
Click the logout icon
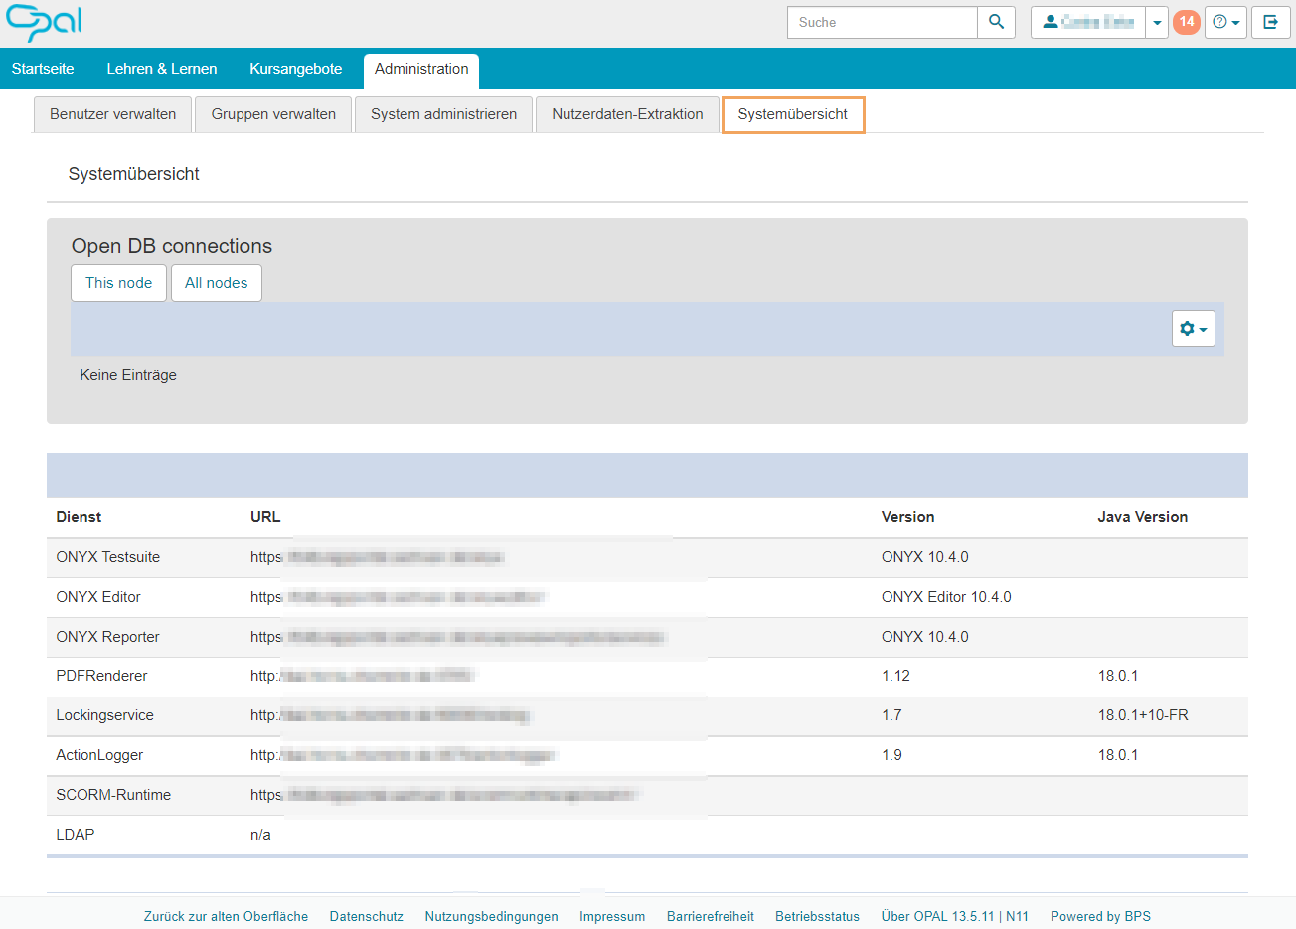click(1270, 22)
